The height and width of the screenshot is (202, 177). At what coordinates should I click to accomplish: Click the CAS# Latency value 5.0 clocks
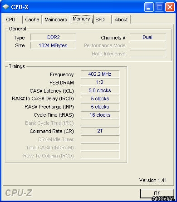pyautogui.click(x=100, y=90)
